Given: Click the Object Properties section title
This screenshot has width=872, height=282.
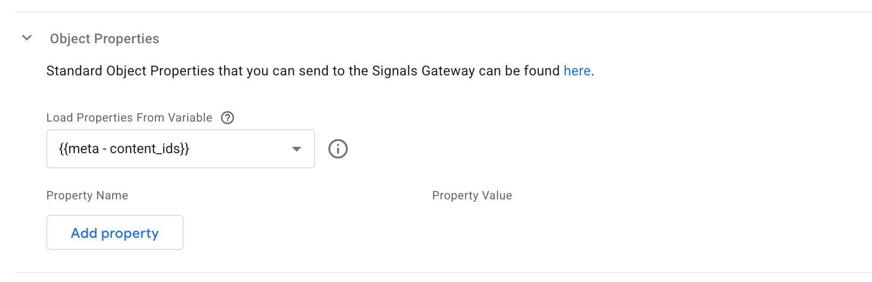Looking at the screenshot, I should 104,39.
